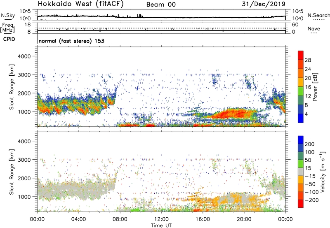Click the '200' Velocity colorbar value
Viewport: 330px width, 228px height.
pyautogui.click(x=310, y=144)
